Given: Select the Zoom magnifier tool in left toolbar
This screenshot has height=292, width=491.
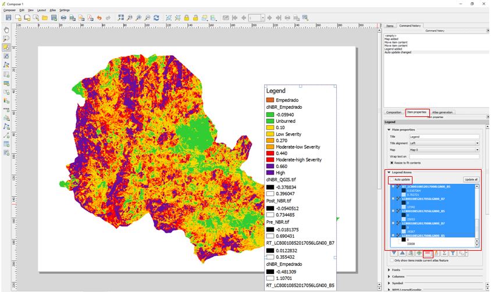Looking at the screenshot, I should point(6,38).
